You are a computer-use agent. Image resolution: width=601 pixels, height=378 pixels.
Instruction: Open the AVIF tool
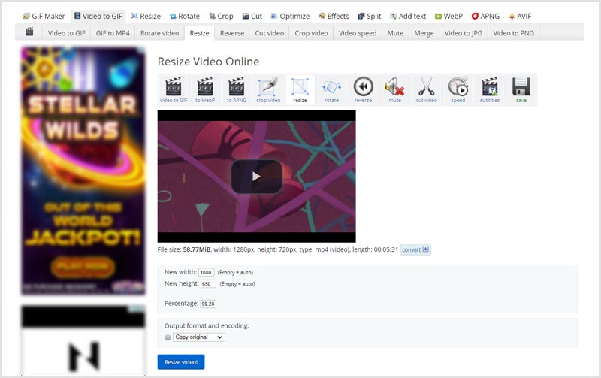tap(520, 16)
